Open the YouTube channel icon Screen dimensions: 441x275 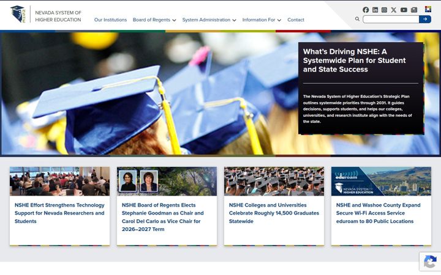404,10
